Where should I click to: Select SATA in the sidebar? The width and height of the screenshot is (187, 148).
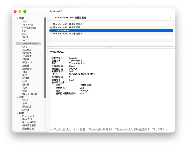25,37
